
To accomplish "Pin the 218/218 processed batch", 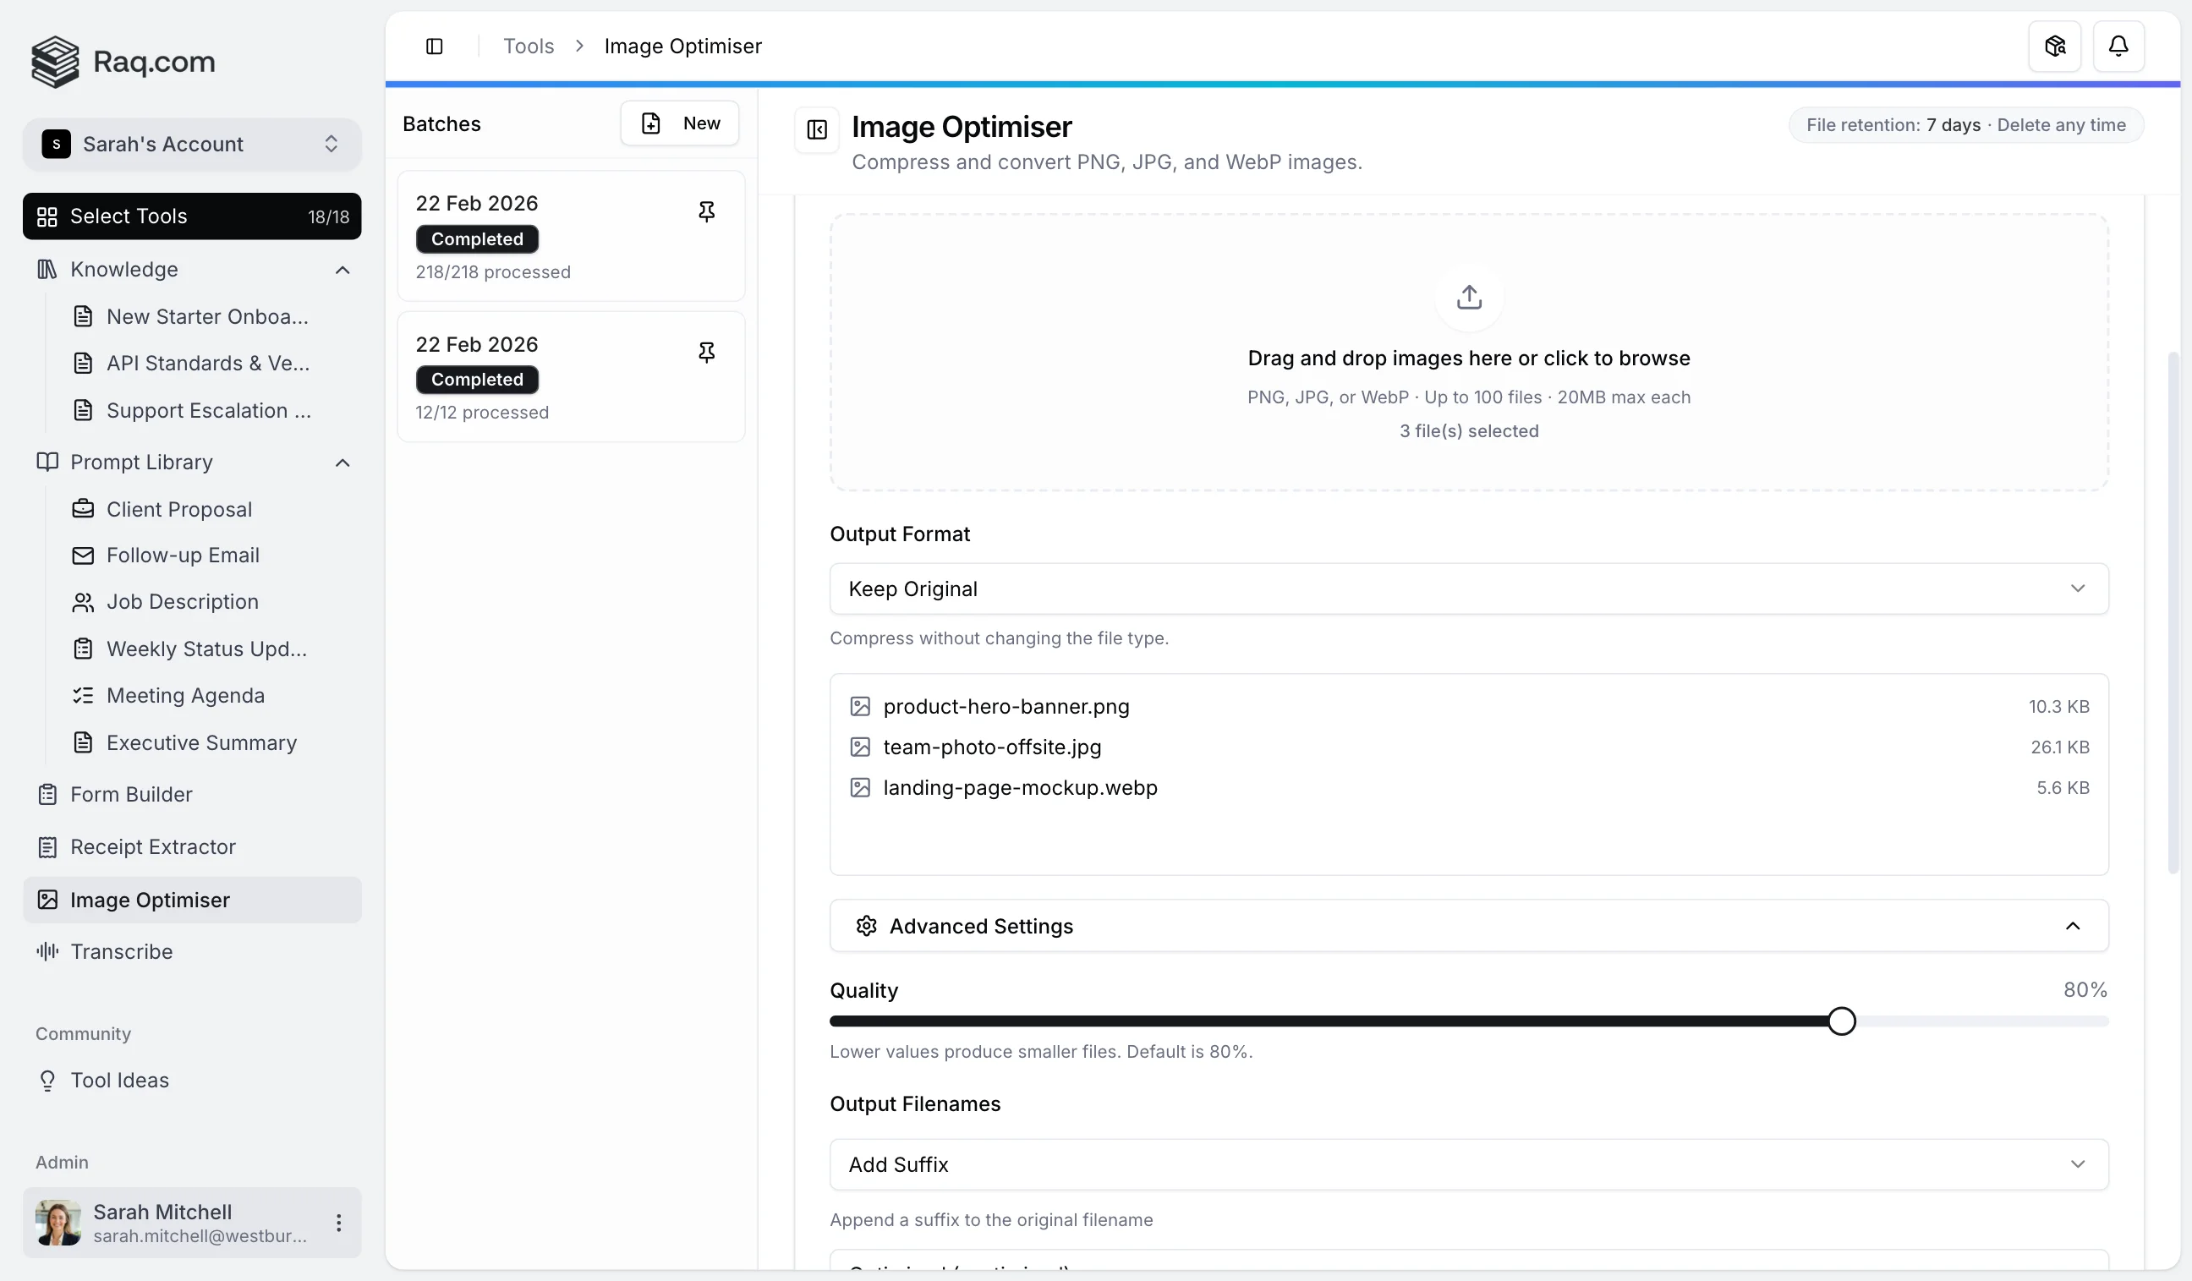I will 705,211.
